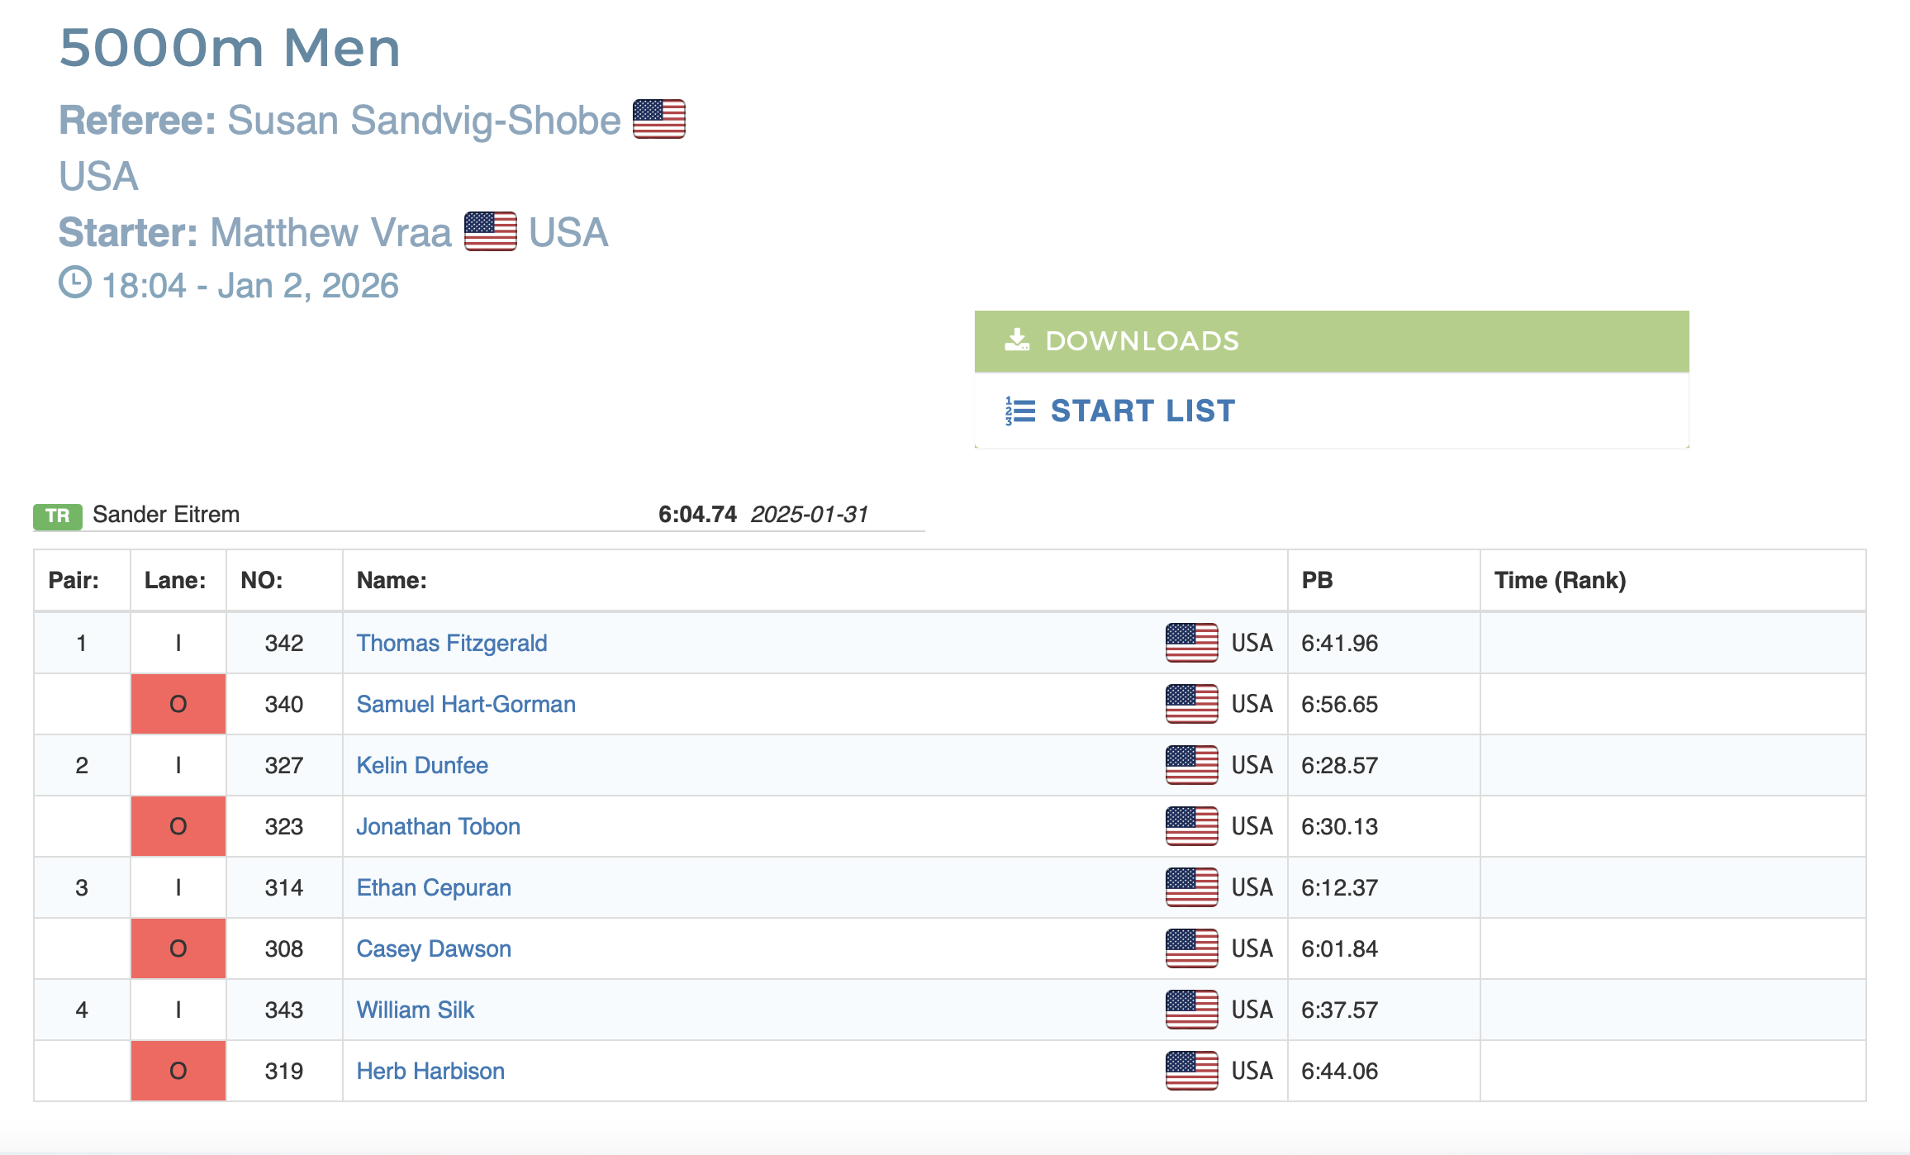Click the USA flag in Herb Harbison's row

point(1191,1071)
